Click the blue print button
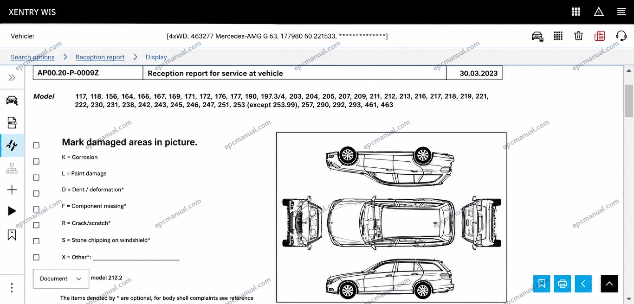This screenshot has height=304, width=634. point(563,284)
